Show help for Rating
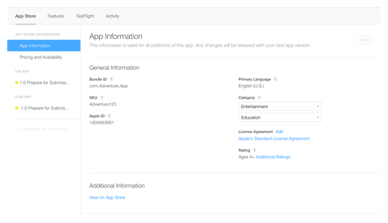The height and width of the screenshot is (223, 388). [x=255, y=150]
